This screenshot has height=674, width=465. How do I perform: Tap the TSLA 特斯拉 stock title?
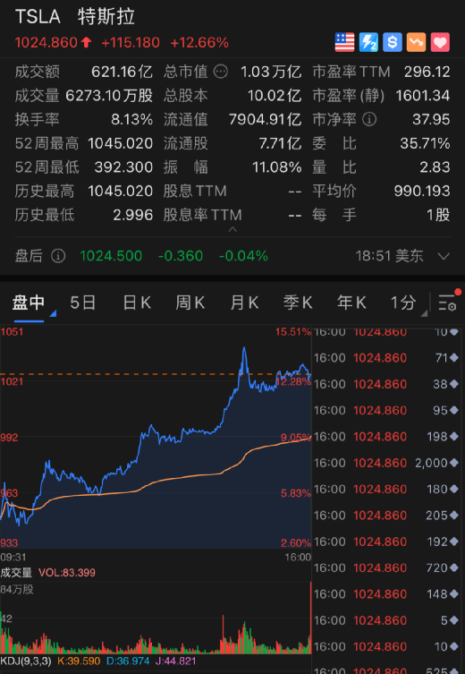(x=75, y=17)
